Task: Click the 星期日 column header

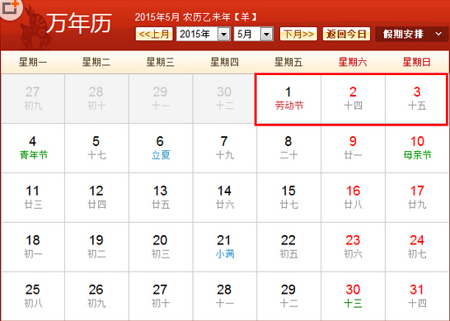Action: (x=416, y=62)
